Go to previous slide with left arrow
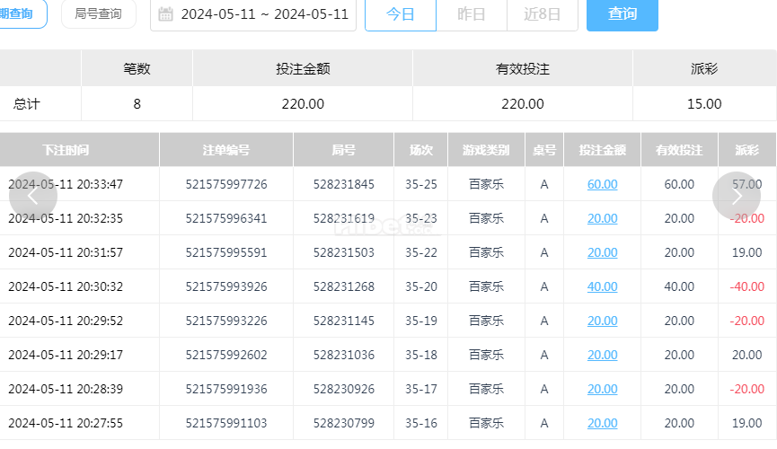777x449 pixels. (x=33, y=196)
